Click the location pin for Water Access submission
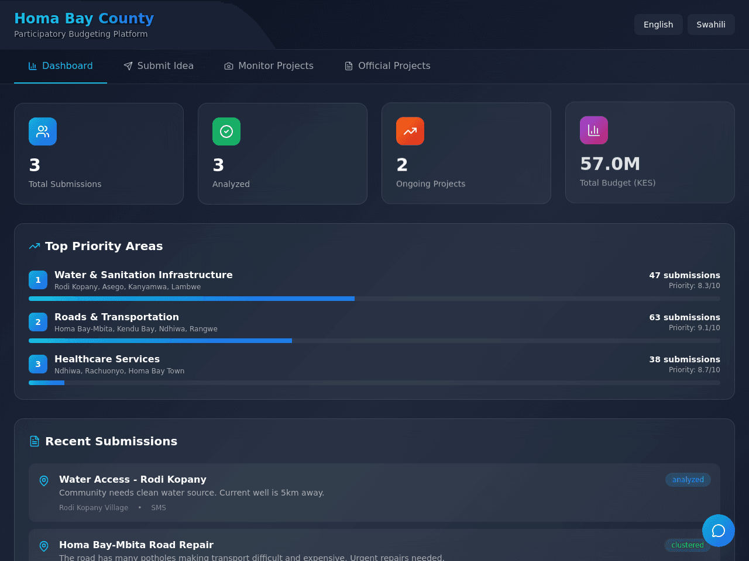749x561 pixels. [x=44, y=480]
